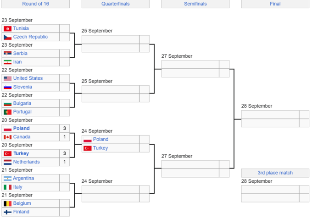Click the Belgium flag icon
Viewport: 312px width, 218px height.
point(7,203)
